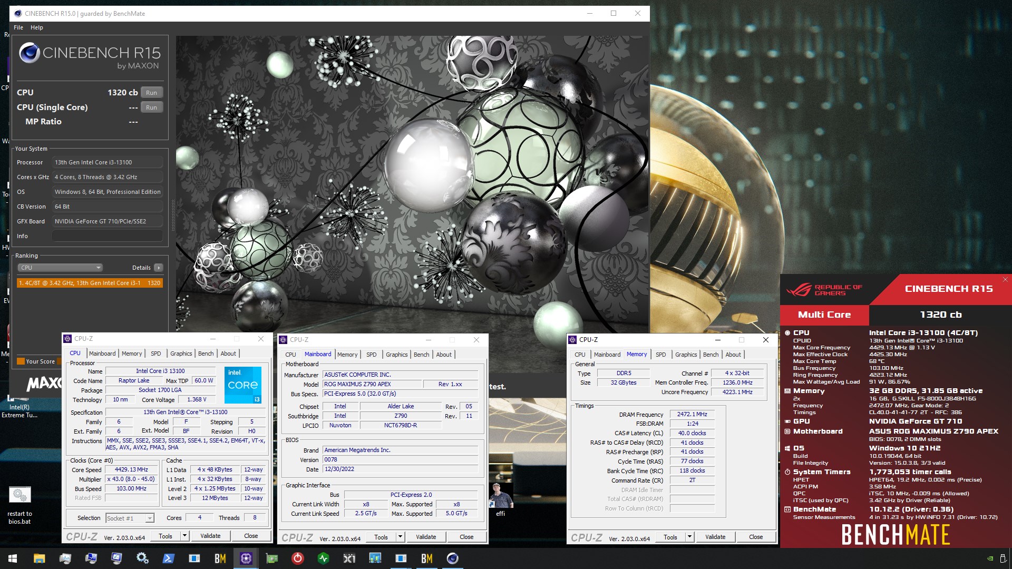
Task: Click the Core Speed 4429.13 MHz value
Action: pyautogui.click(x=131, y=470)
